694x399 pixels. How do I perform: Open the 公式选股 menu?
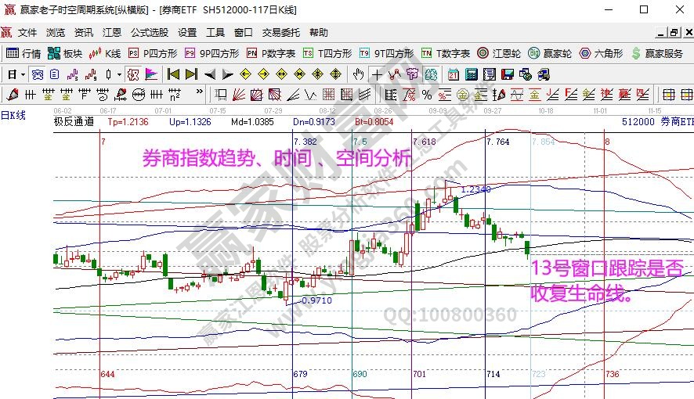(149, 33)
